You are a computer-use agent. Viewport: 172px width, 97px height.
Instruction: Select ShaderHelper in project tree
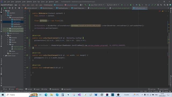[17, 26]
